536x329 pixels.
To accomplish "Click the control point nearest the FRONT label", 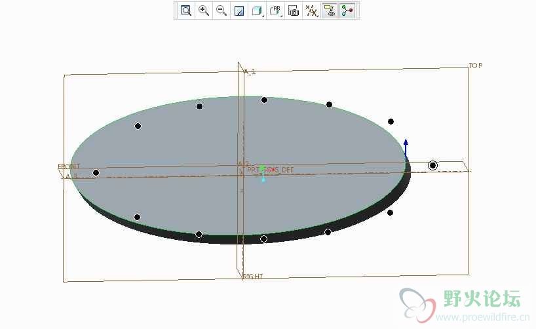I will tap(96, 173).
